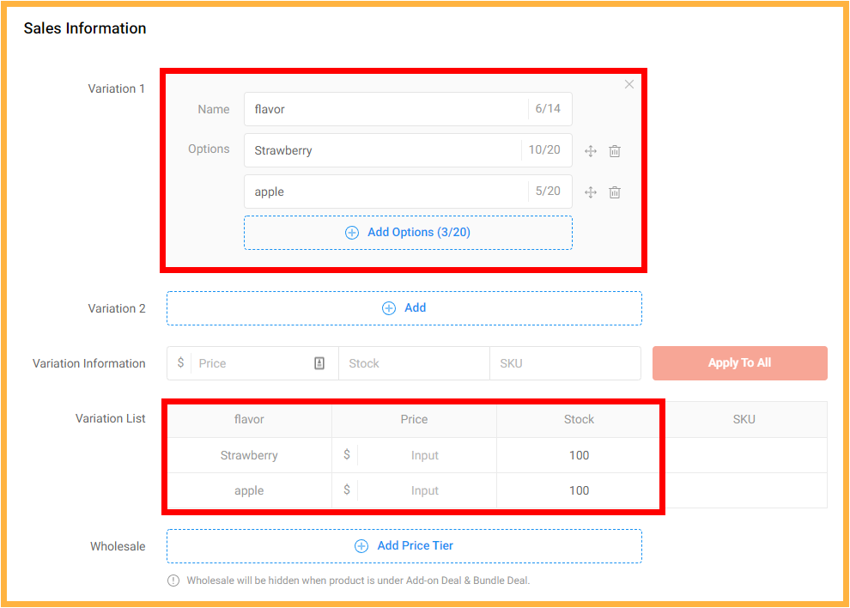850x608 pixels.
Task: Click the flavor column header
Action: pyautogui.click(x=249, y=419)
